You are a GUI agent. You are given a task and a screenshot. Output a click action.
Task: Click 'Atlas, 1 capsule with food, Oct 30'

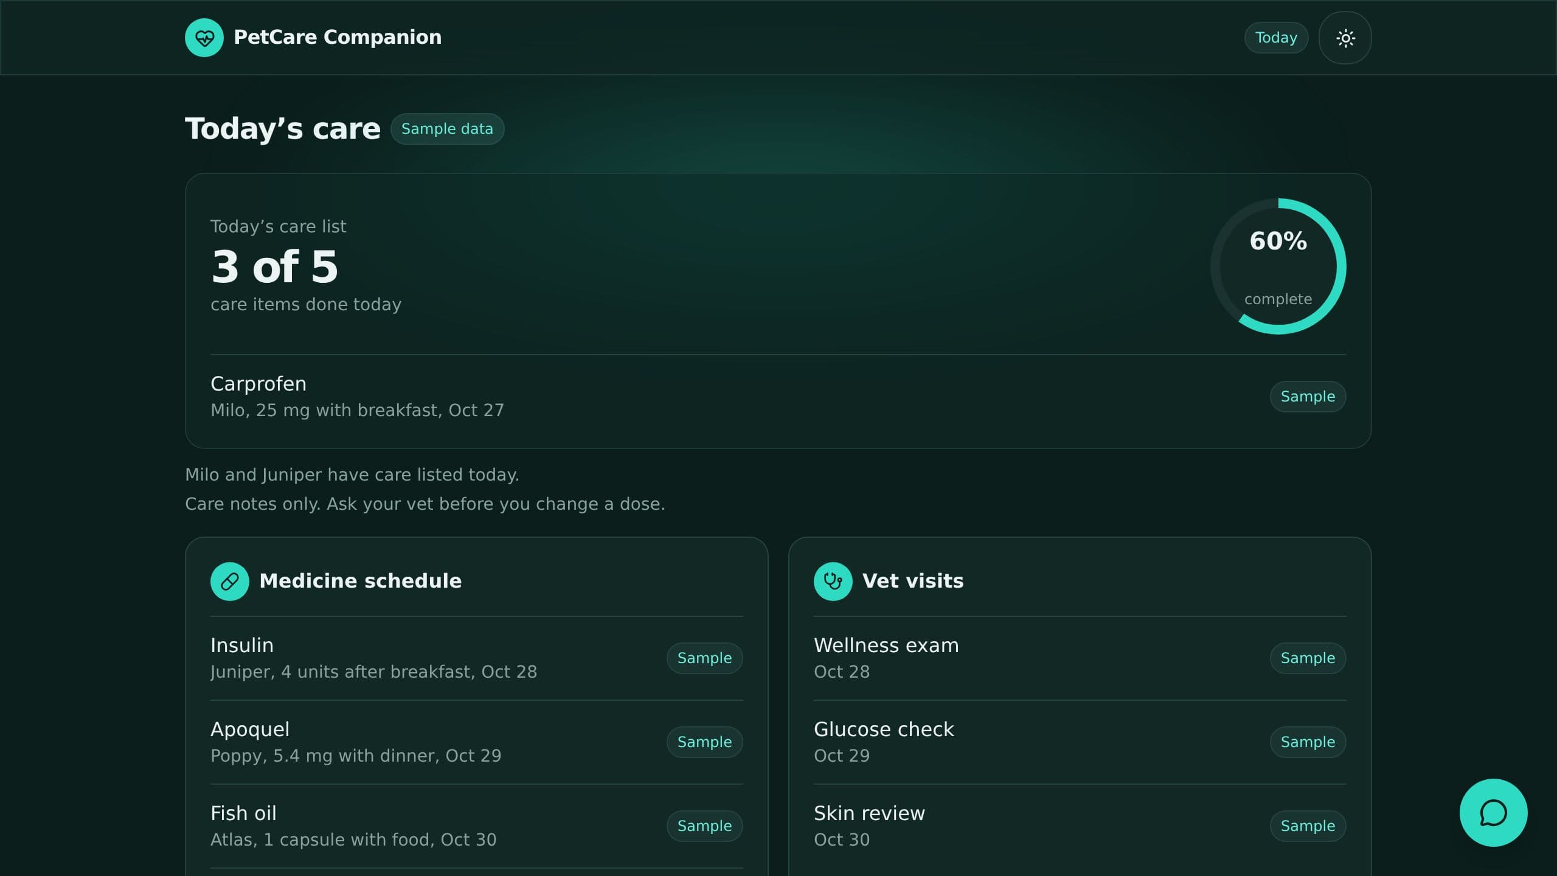tap(353, 840)
